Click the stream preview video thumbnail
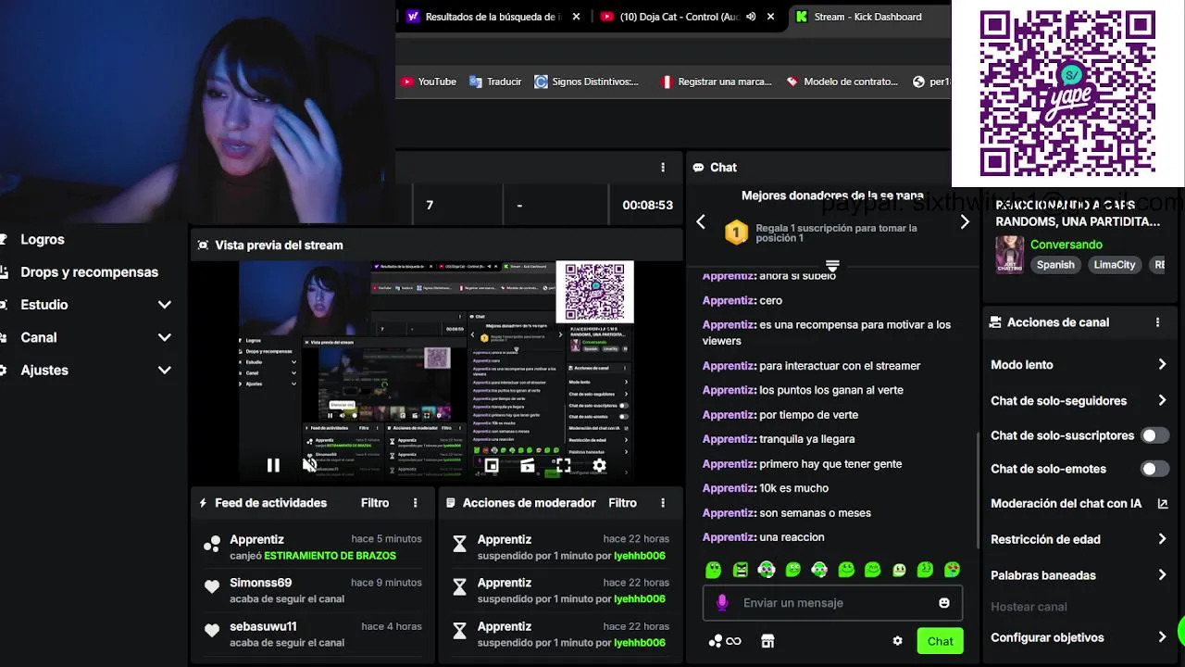The height and width of the screenshot is (667, 1185). 437,370
